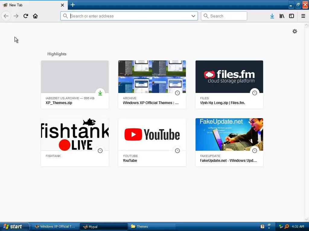Click the clock badge on Windows XP Official Themes card
The width and height of the screenshot is (309, 231).
click(x=177, y=93)
